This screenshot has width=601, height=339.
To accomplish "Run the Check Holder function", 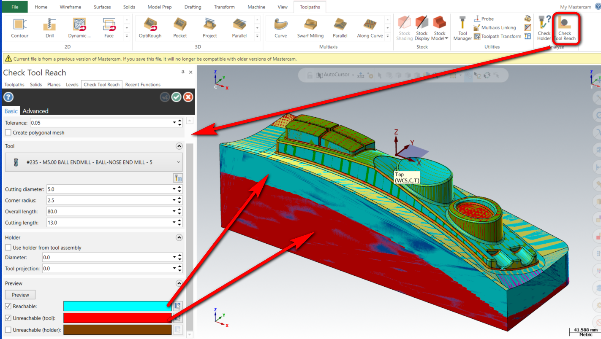I will tap(544, 28).
